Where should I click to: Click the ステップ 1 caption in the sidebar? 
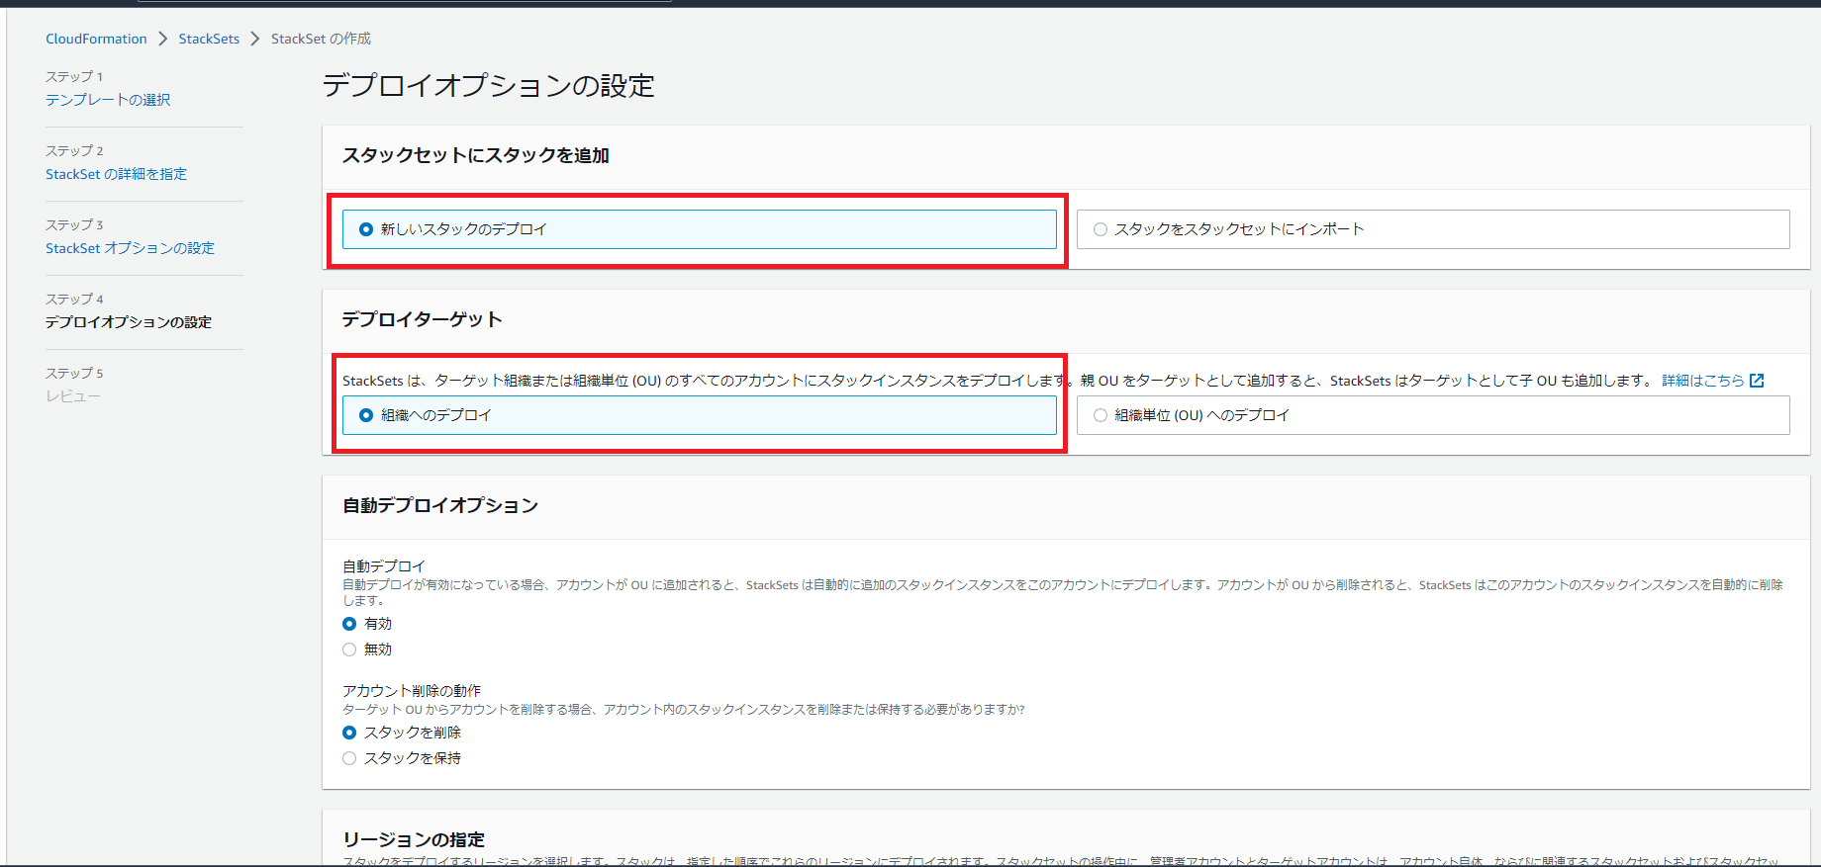[74, 76]
